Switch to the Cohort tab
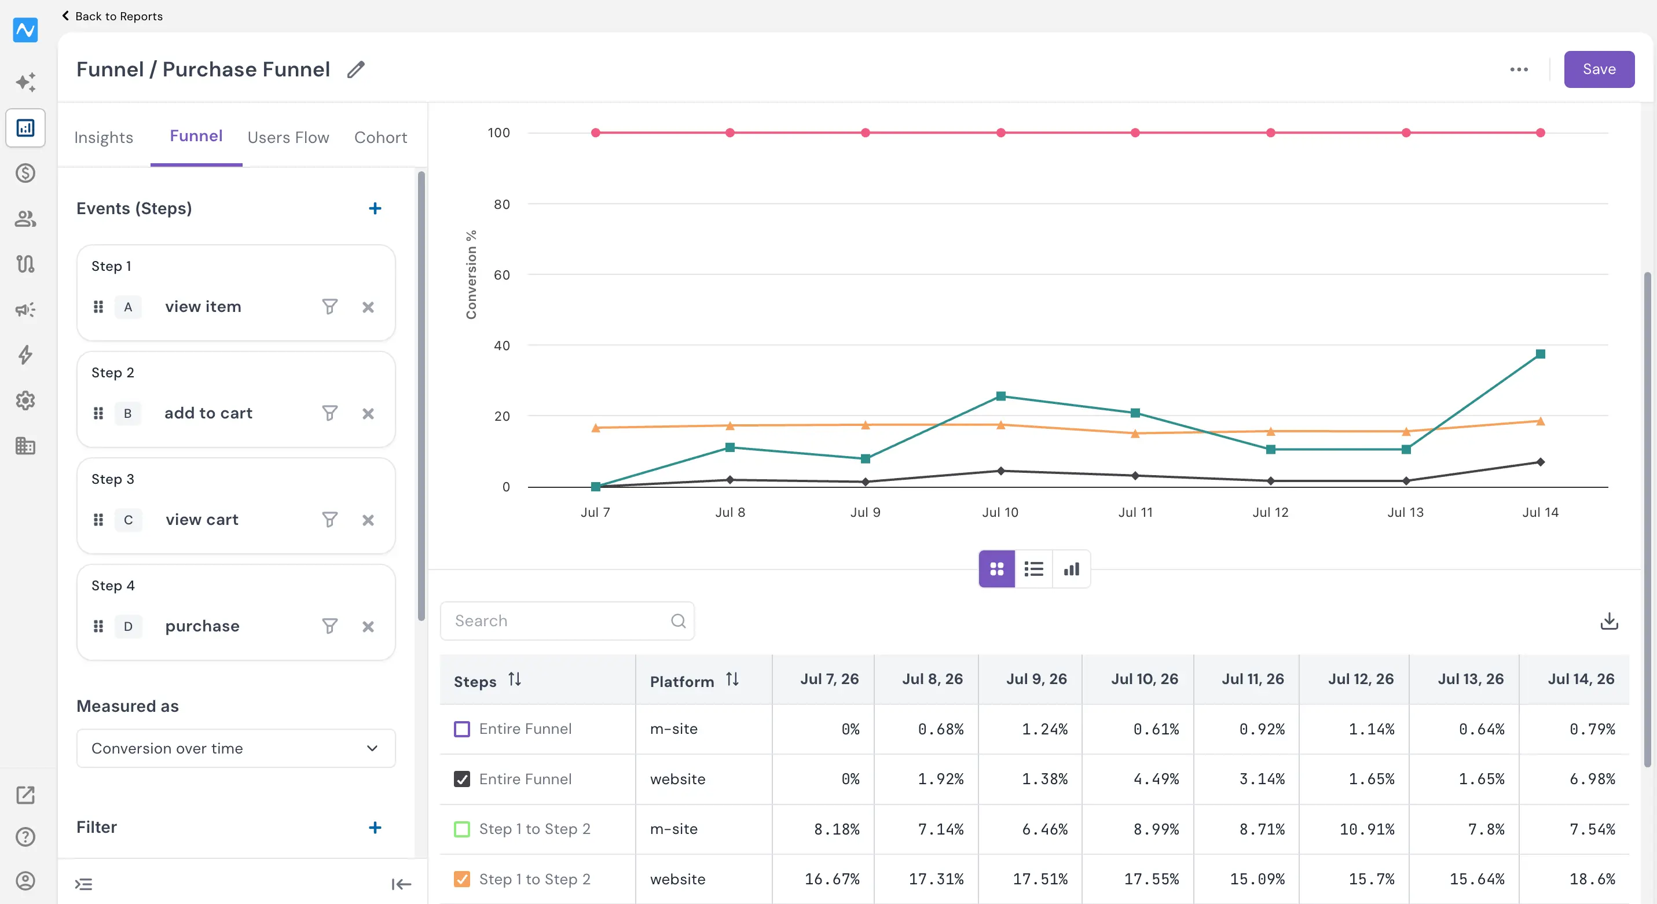Image resolution: width=1657 pixels, height=904 pixels. (381, 138)
